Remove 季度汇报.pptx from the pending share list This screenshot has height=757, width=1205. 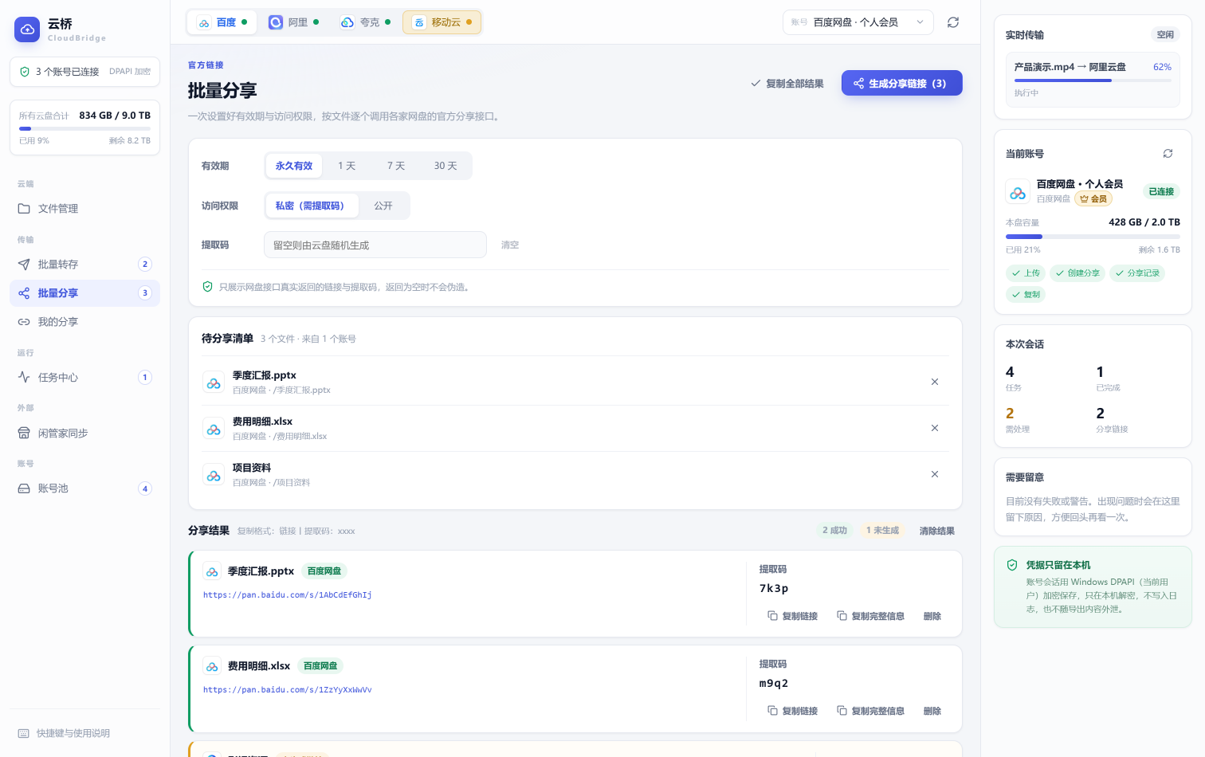(x=935, y=382)
